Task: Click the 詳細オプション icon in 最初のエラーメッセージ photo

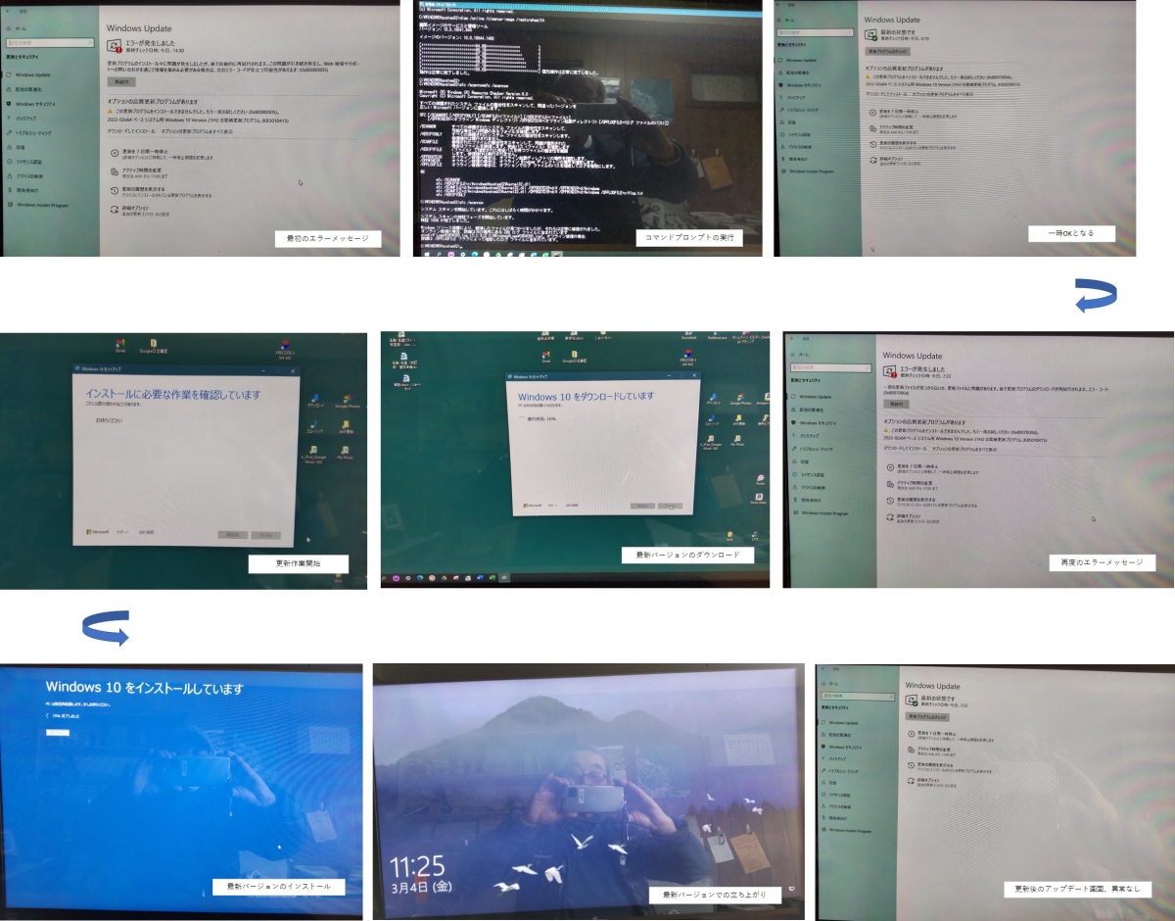Action: [115, 209]
